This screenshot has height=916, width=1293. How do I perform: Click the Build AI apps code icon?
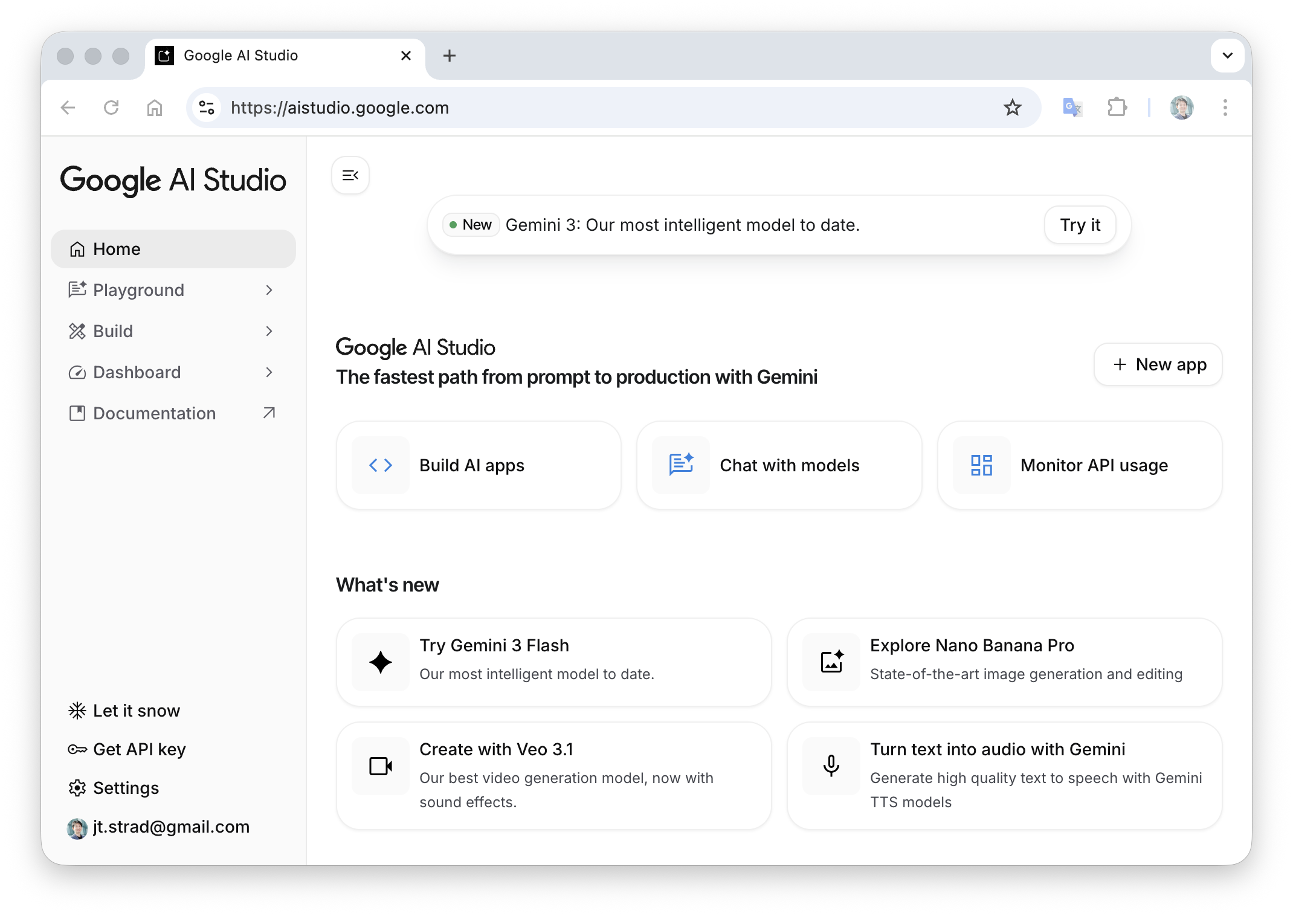point(381,465)
